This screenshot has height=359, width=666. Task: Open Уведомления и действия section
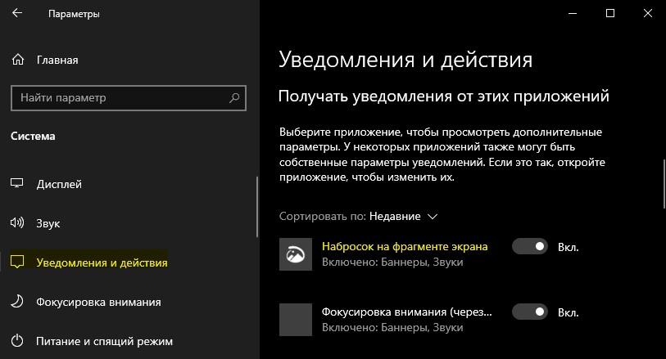(x=102, y=263)
